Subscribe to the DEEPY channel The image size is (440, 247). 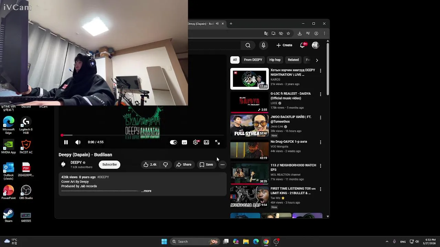pyautogui.click(x=109, y=165)
